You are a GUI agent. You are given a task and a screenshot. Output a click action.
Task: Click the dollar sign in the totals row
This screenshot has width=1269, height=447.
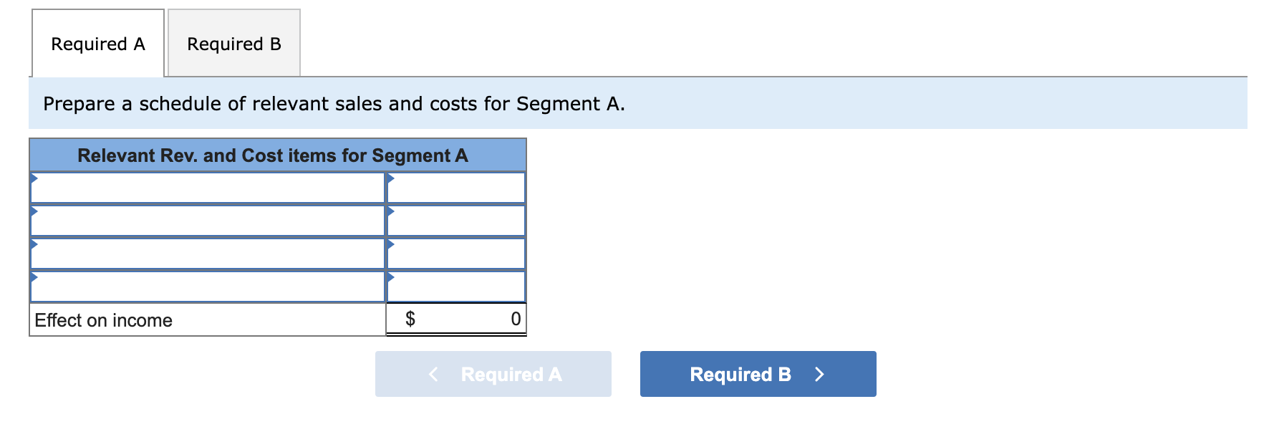tap(410, 319)
